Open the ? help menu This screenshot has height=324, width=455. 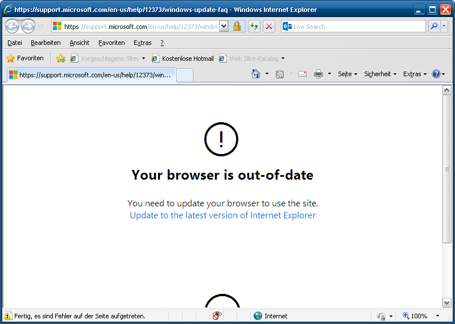click(162, 43)
